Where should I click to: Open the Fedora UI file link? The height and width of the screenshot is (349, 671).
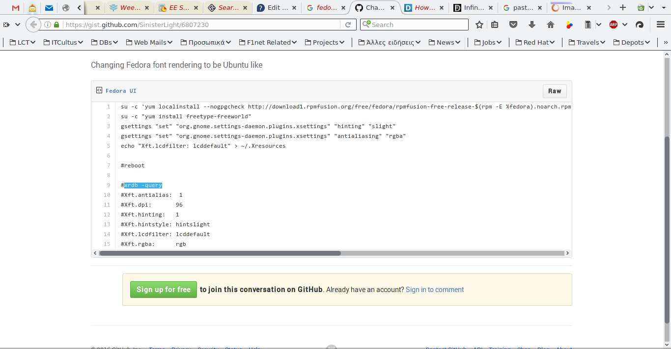(121, 91)
